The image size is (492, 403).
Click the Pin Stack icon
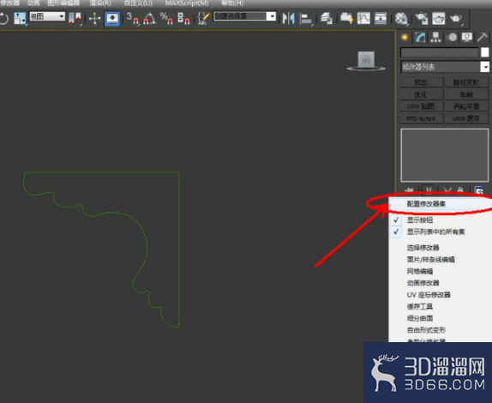tap(409, 190)
